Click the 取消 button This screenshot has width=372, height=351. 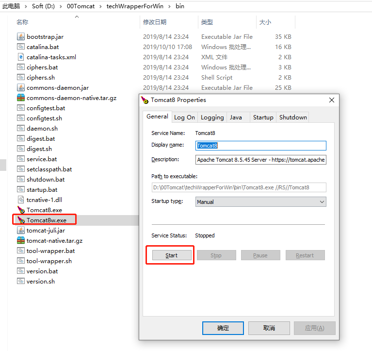pos(269,328)
